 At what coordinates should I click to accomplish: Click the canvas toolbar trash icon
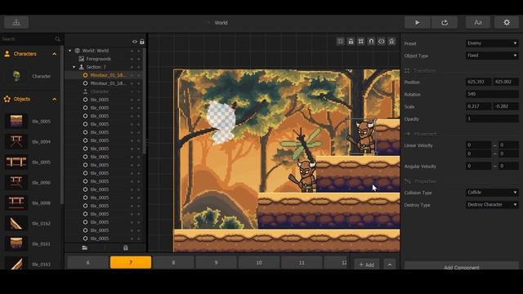[391, 42]
